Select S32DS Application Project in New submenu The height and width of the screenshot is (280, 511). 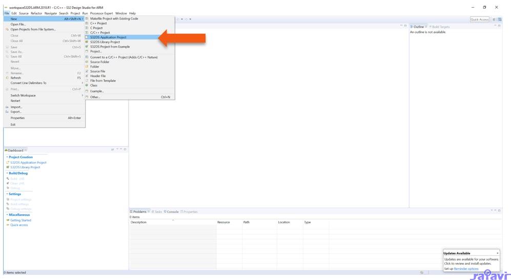(108, 37)
